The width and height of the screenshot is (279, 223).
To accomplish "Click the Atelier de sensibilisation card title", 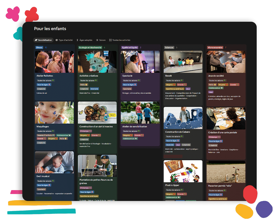I will [134, 127].
